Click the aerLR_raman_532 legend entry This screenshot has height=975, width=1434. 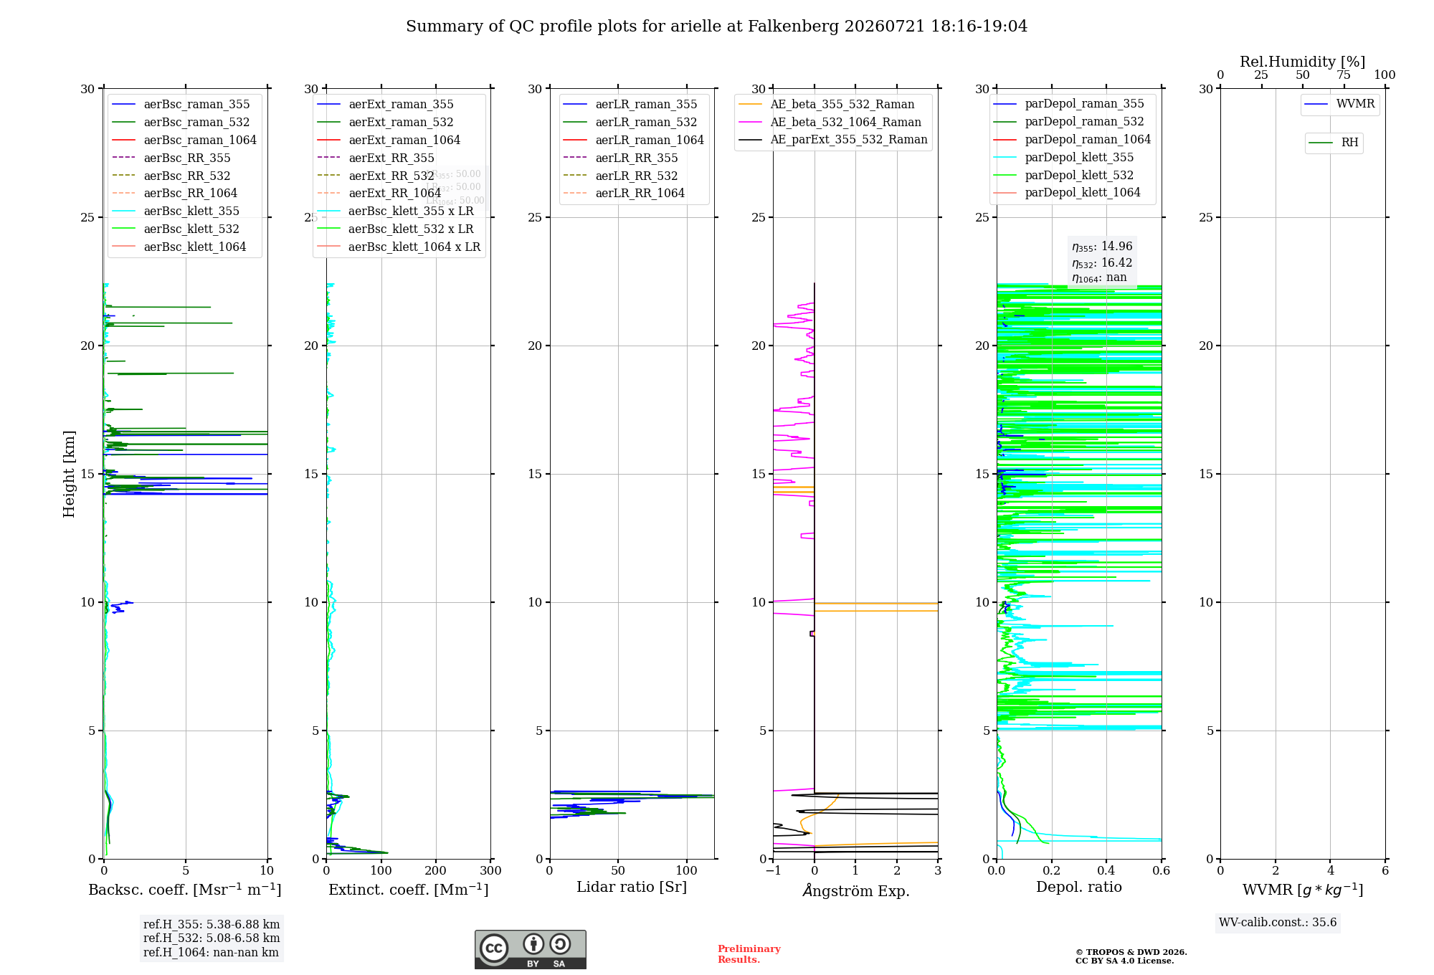tap(630, 123)
